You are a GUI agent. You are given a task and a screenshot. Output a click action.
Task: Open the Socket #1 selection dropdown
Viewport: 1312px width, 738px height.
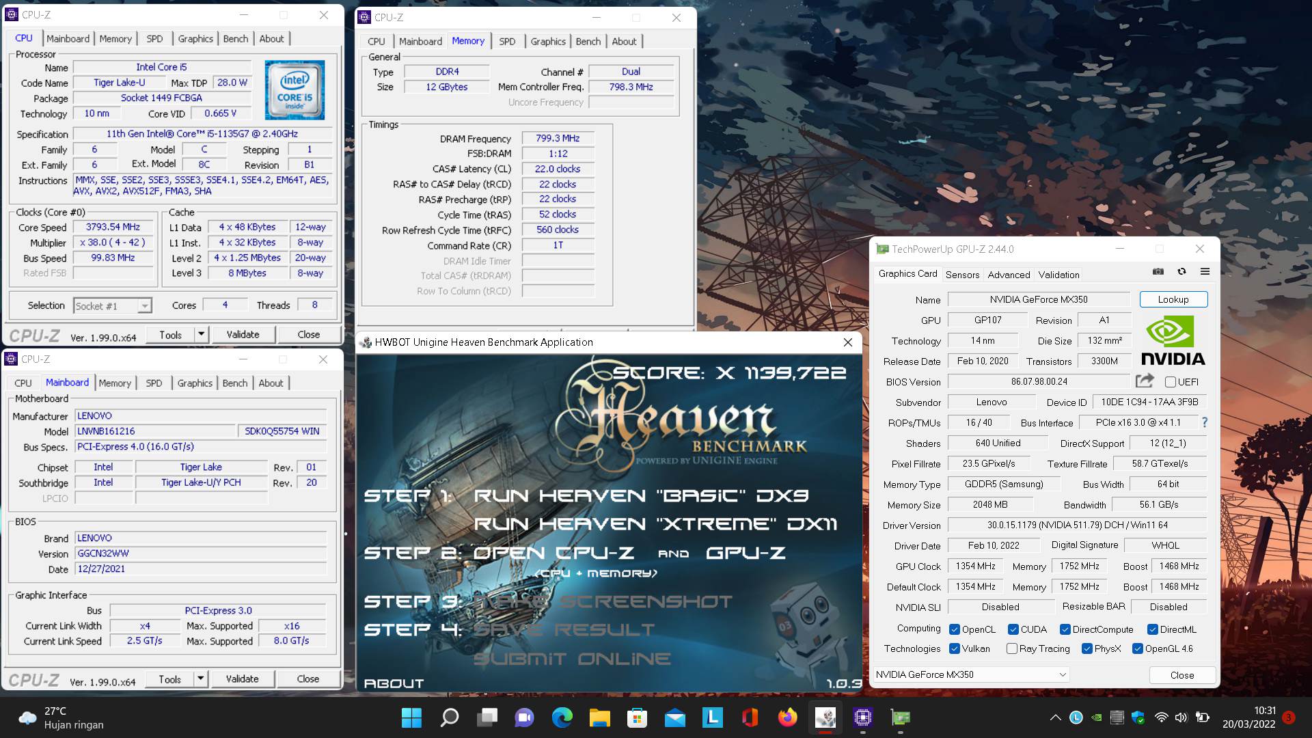113,305
